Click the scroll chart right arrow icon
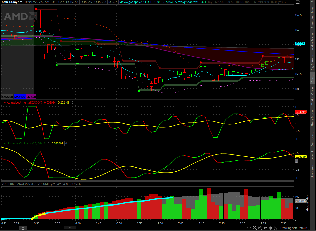Viewport: 316px width, 231px height. point(251,228)
